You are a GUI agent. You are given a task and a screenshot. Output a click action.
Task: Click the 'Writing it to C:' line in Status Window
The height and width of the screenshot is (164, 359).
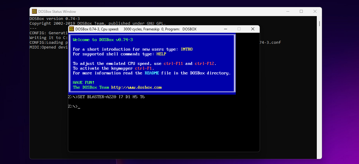coord(49,38)
